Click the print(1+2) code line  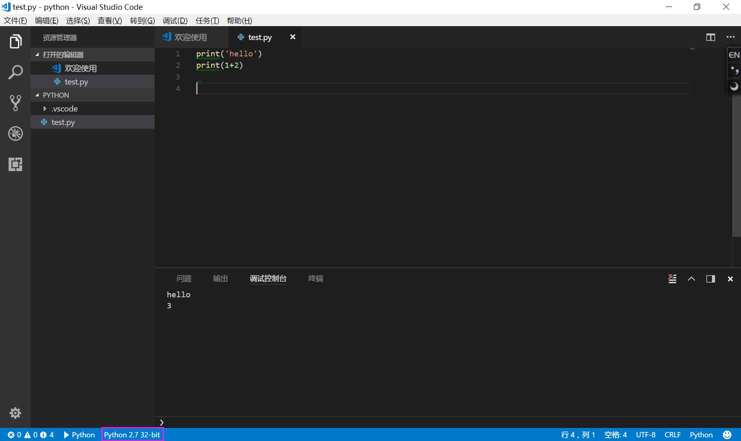[220, 65]
